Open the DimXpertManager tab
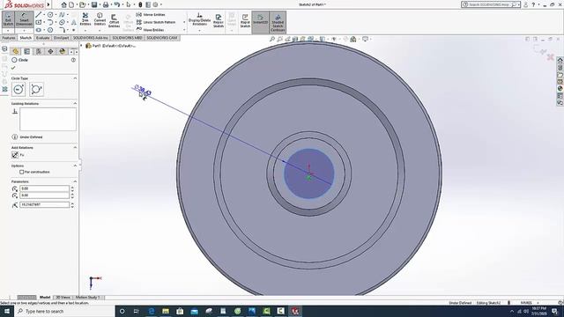The width and height of the screenshot is (564, 317). 50,52
